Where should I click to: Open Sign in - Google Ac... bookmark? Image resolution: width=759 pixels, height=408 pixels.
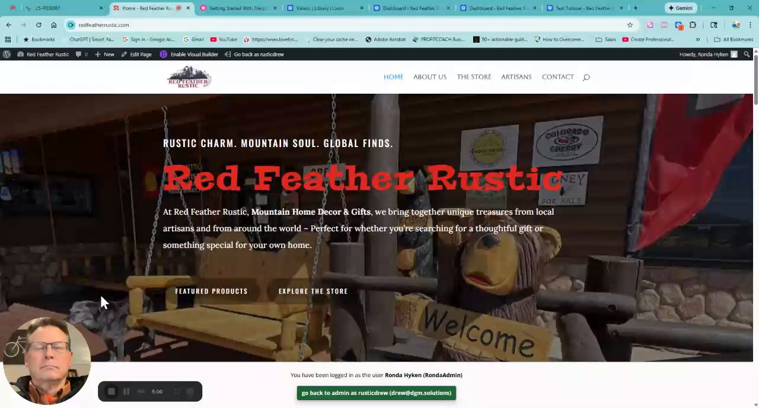click(148, 40)
